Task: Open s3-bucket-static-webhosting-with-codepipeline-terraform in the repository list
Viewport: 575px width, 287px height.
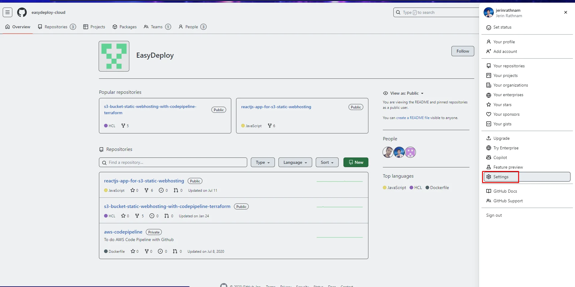Action: [x=167, y=206]
